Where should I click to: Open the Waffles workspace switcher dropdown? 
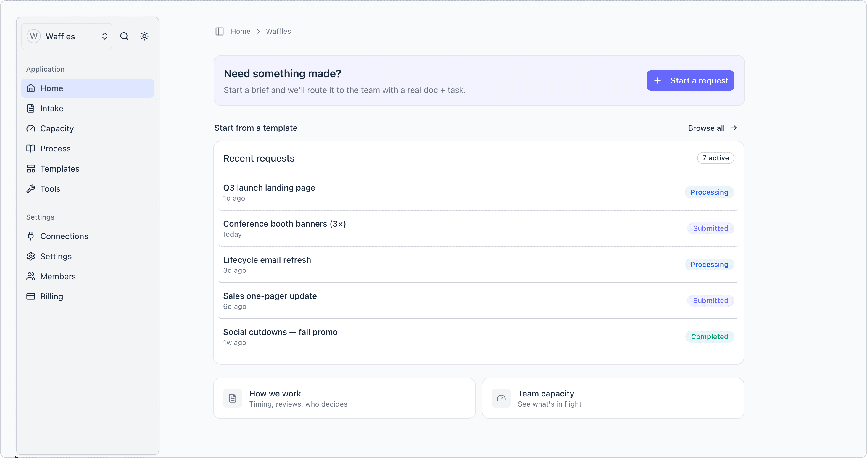tap(67, 36)
